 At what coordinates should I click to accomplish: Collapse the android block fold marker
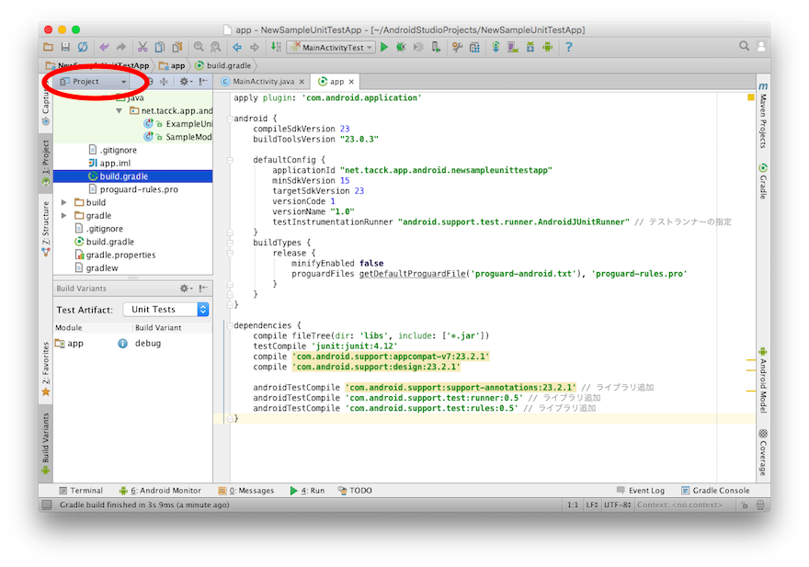point(230,119)
